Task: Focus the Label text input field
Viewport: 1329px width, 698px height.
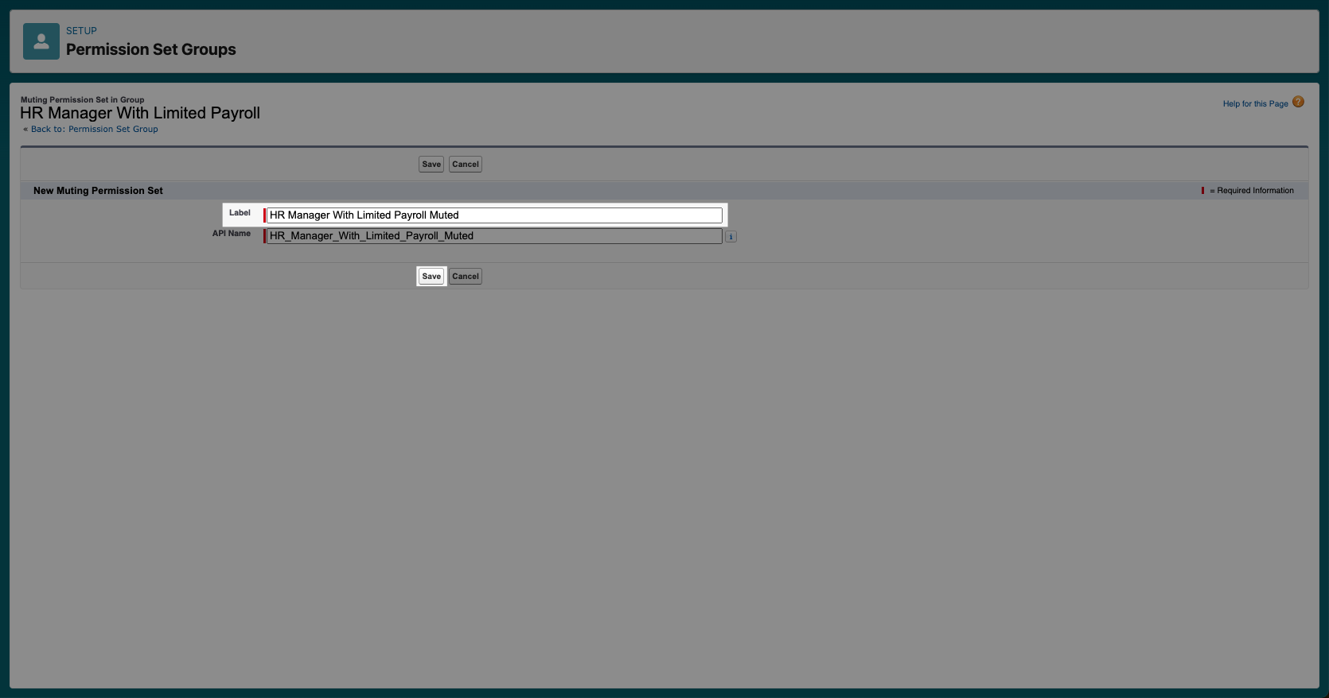Action: [x=493, y=215]
